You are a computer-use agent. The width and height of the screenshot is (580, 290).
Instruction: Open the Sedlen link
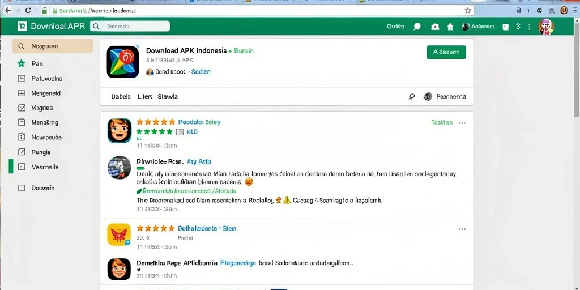(x=201, y=72)
